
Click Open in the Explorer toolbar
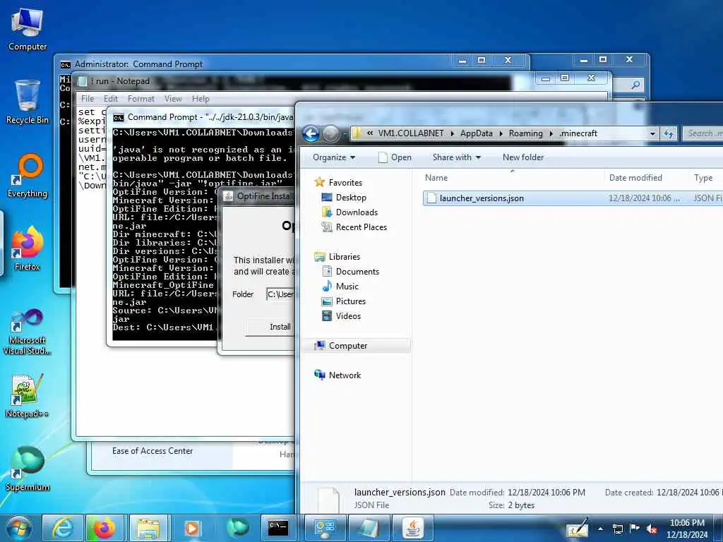(x=395, y=157)
